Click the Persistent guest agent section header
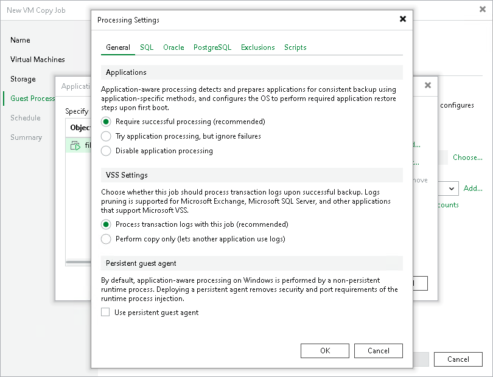Image resolution: width=493 pixels, height=377 pixels. click(x=252, y=263)
